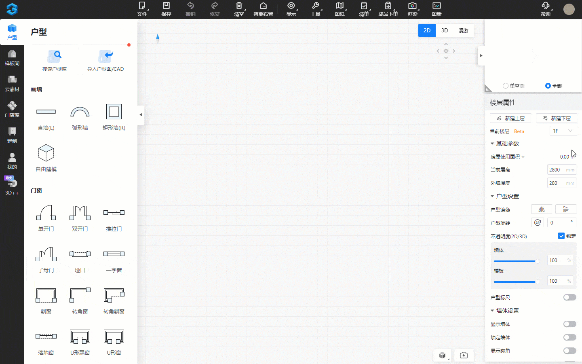Pick the 推拉门 sliding door

tap(114, 218)
